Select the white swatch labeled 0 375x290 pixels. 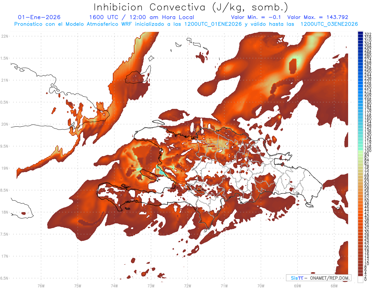click(x=360, y=279)
